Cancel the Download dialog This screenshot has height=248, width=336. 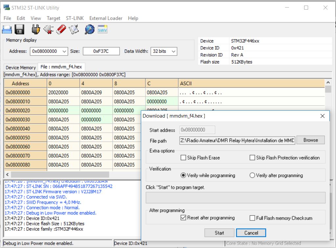(x=251, y=233)
